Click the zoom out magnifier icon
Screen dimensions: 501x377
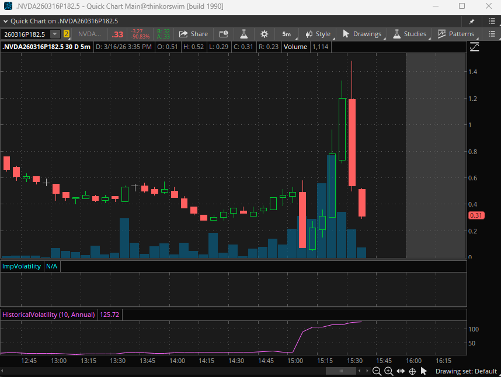(377, 371)
